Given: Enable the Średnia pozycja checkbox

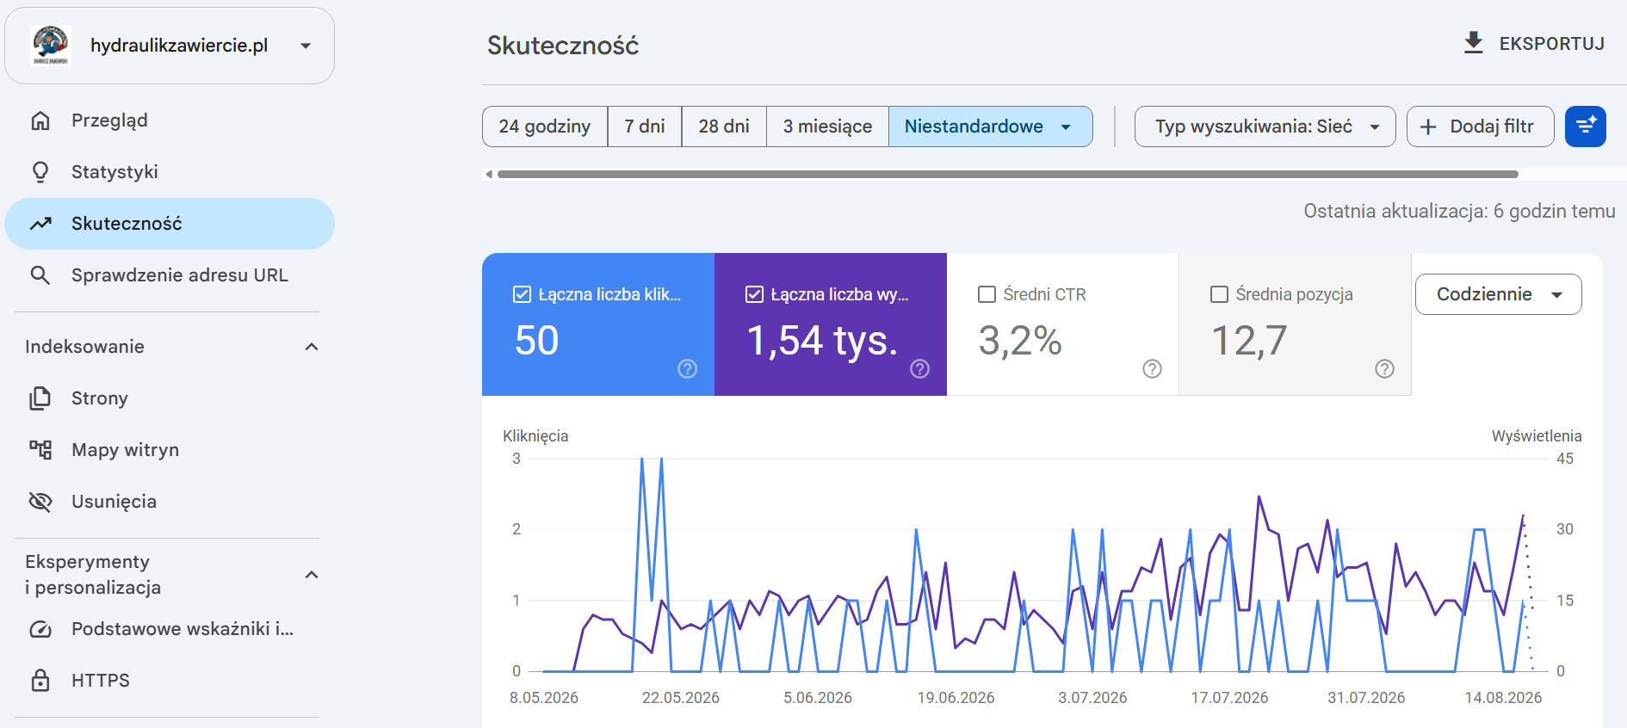Looking at the screenshot, I should click(1219, 294).
